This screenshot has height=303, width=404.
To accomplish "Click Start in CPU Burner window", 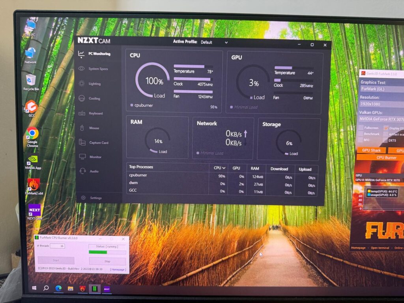I will (56, 260).
